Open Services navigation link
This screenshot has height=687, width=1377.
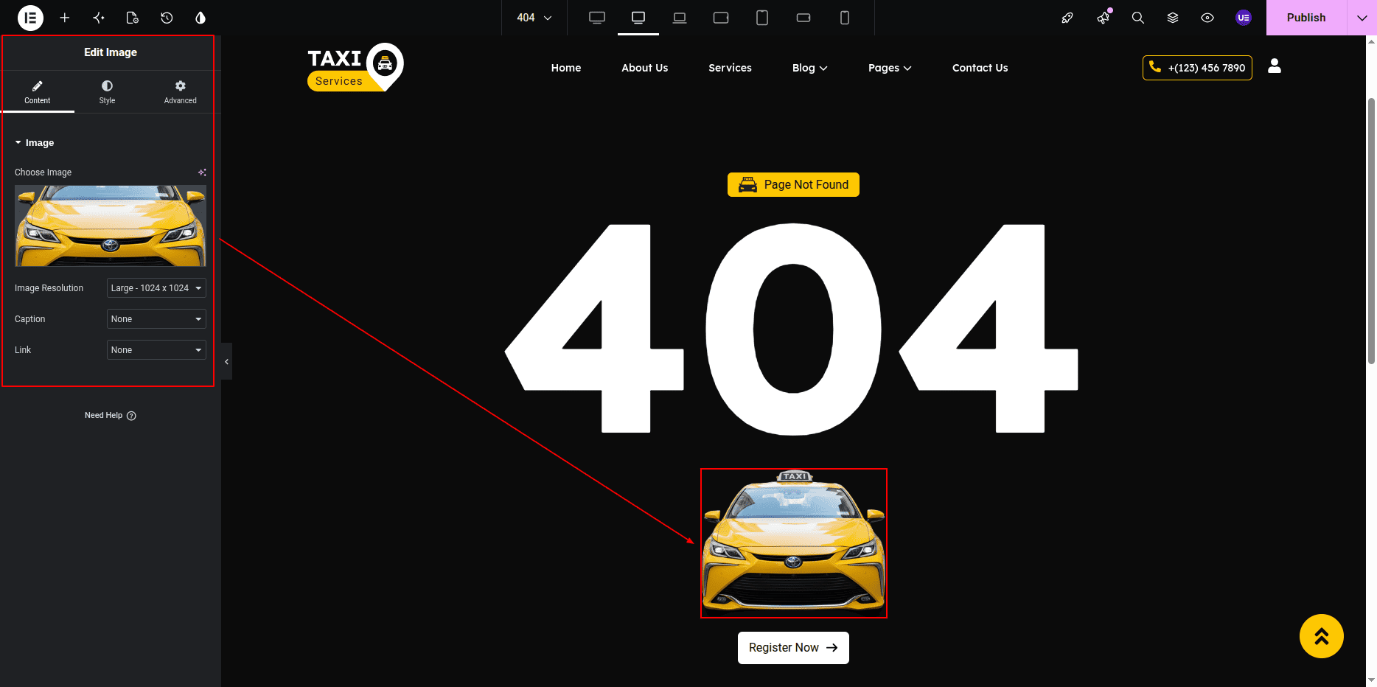[731, 68]
